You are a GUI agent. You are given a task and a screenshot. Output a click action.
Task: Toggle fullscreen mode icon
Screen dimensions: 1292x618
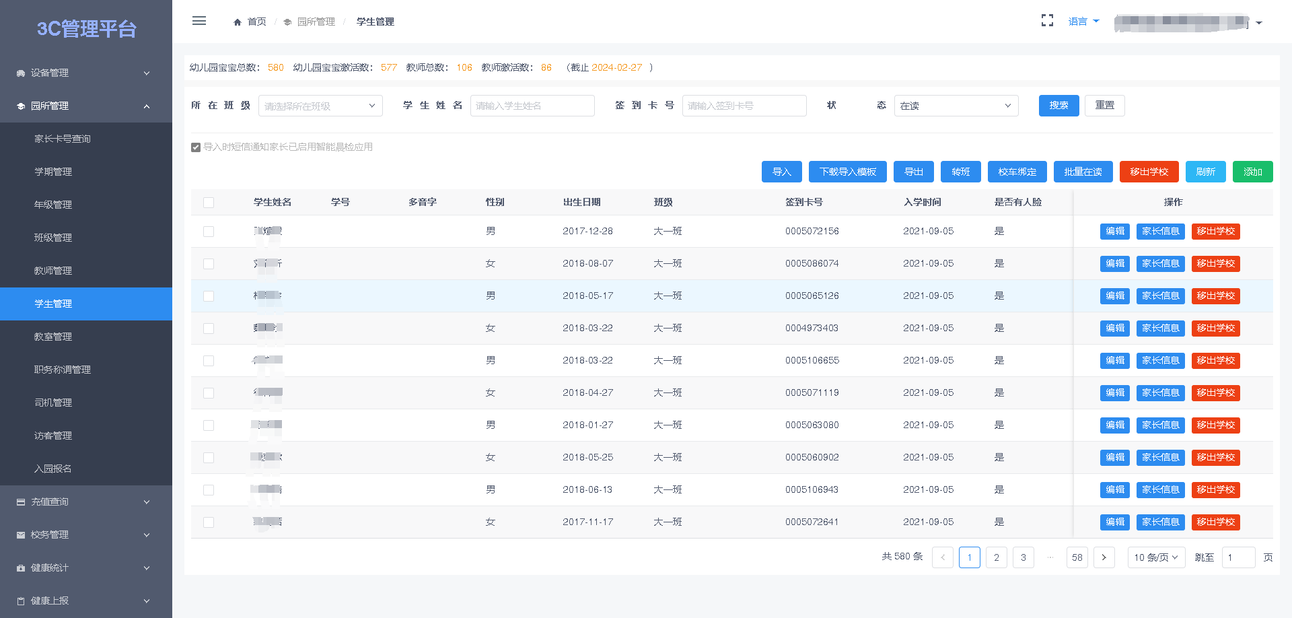[1047, 21]
